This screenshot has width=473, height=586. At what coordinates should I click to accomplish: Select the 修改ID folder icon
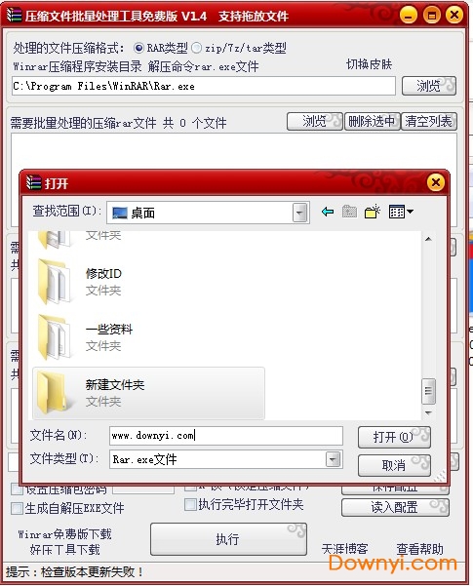tap(55, 281)
